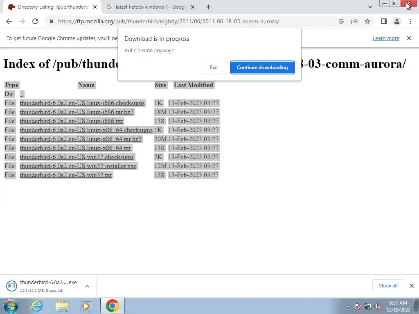Launch Internet Explorer from taskbar
The height and width of the screenshot is (314, 419).
point(36,306)
